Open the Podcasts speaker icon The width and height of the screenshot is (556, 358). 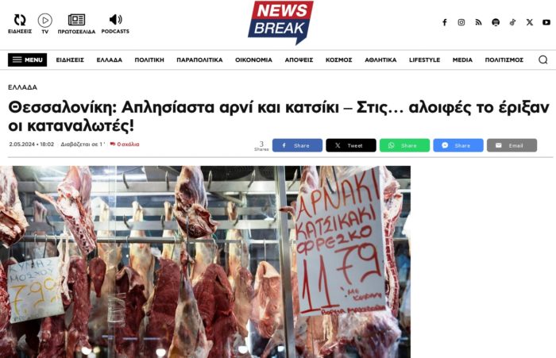click(116, 20)
